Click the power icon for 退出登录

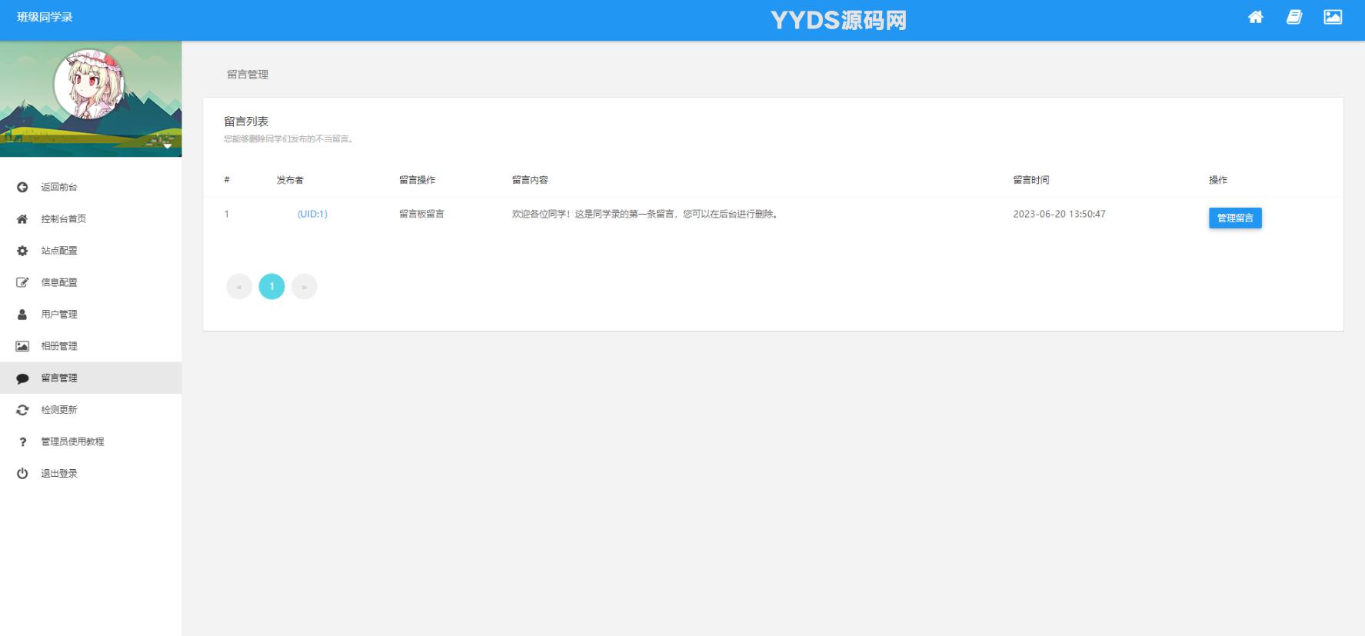(22, 474)
